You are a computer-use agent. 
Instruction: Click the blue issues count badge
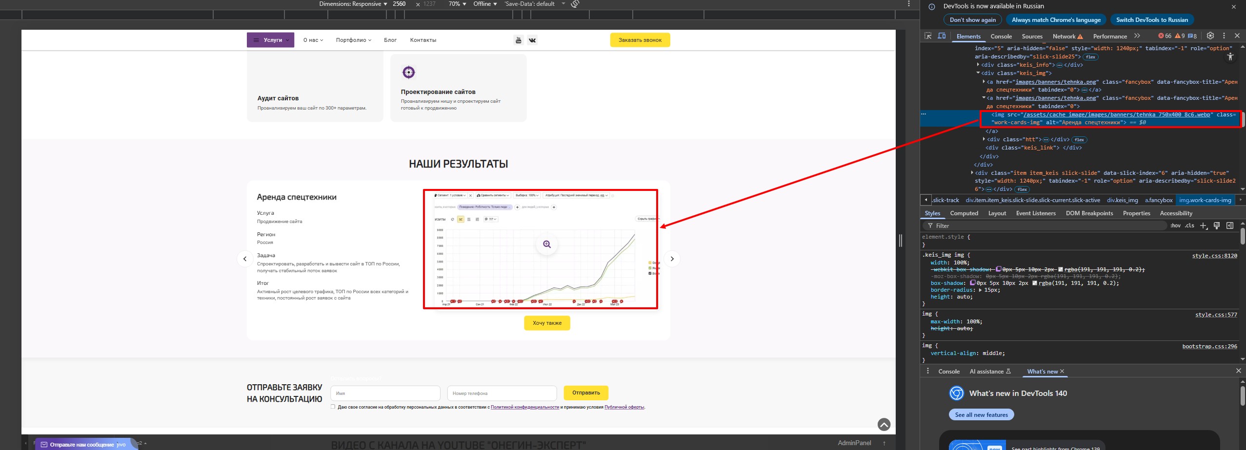coord(1192,36)
